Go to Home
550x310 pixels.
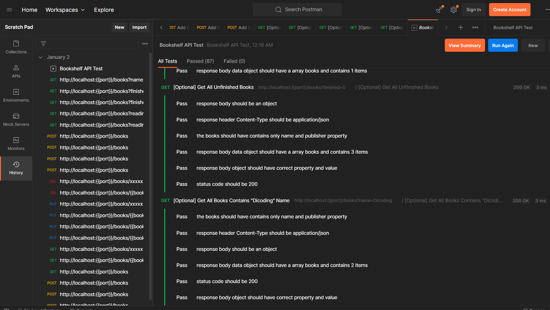(29, 10)
